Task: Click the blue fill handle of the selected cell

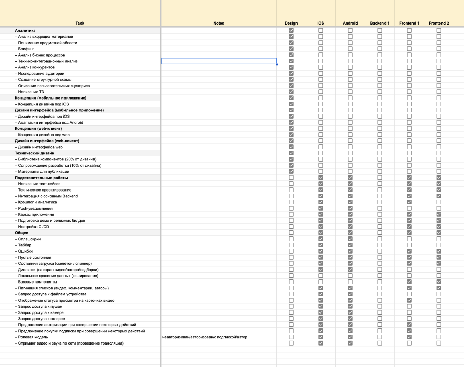Action: click(277, 64)
